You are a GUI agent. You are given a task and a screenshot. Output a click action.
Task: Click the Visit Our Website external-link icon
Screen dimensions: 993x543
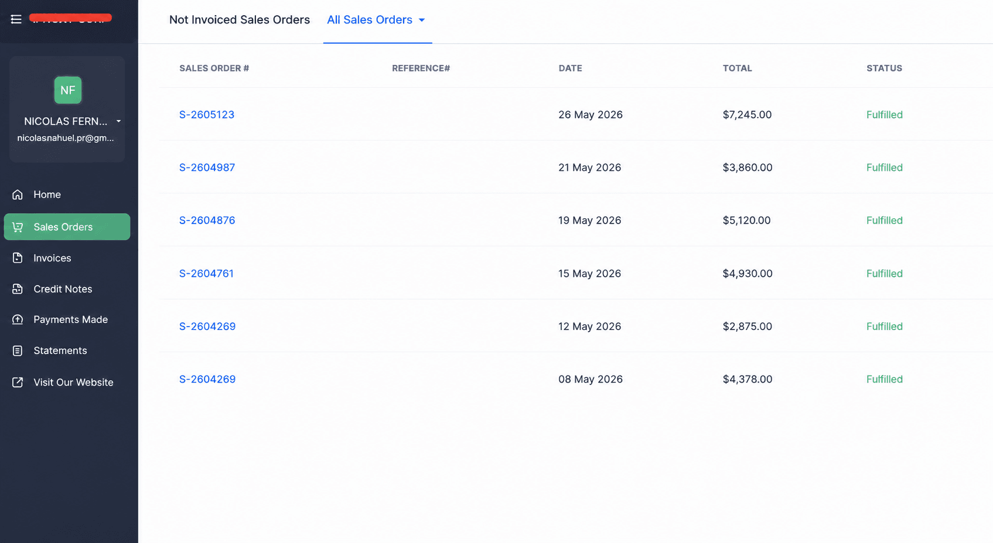[x=18, y=382]
